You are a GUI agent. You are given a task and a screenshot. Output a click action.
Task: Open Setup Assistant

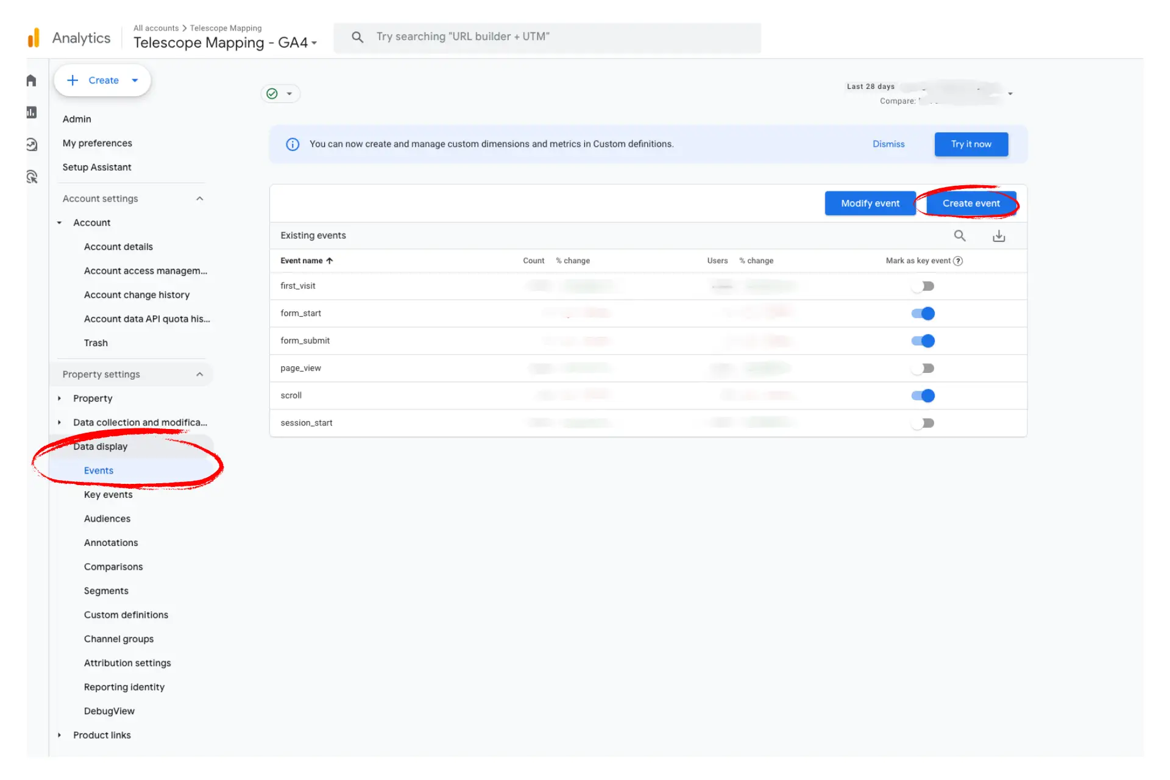[97, 168]
